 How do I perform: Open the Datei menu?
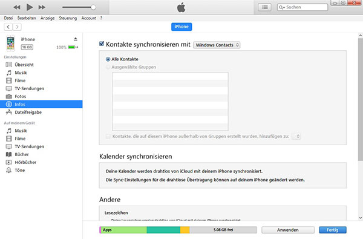pyautogui.click(x=8, y=18)
